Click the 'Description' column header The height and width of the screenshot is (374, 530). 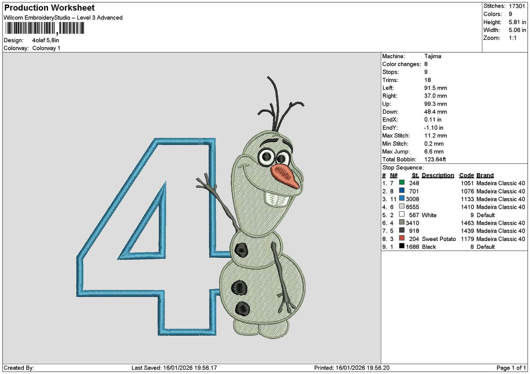coord(438,175)
